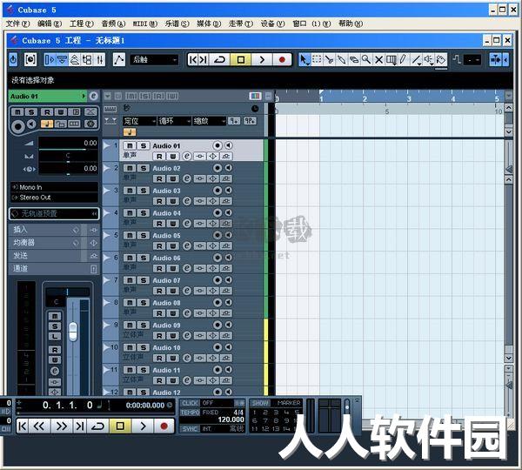This screenshot has width=522, height=470.
Task: Open the 缩放 dropdown
Action: point(210,121)
